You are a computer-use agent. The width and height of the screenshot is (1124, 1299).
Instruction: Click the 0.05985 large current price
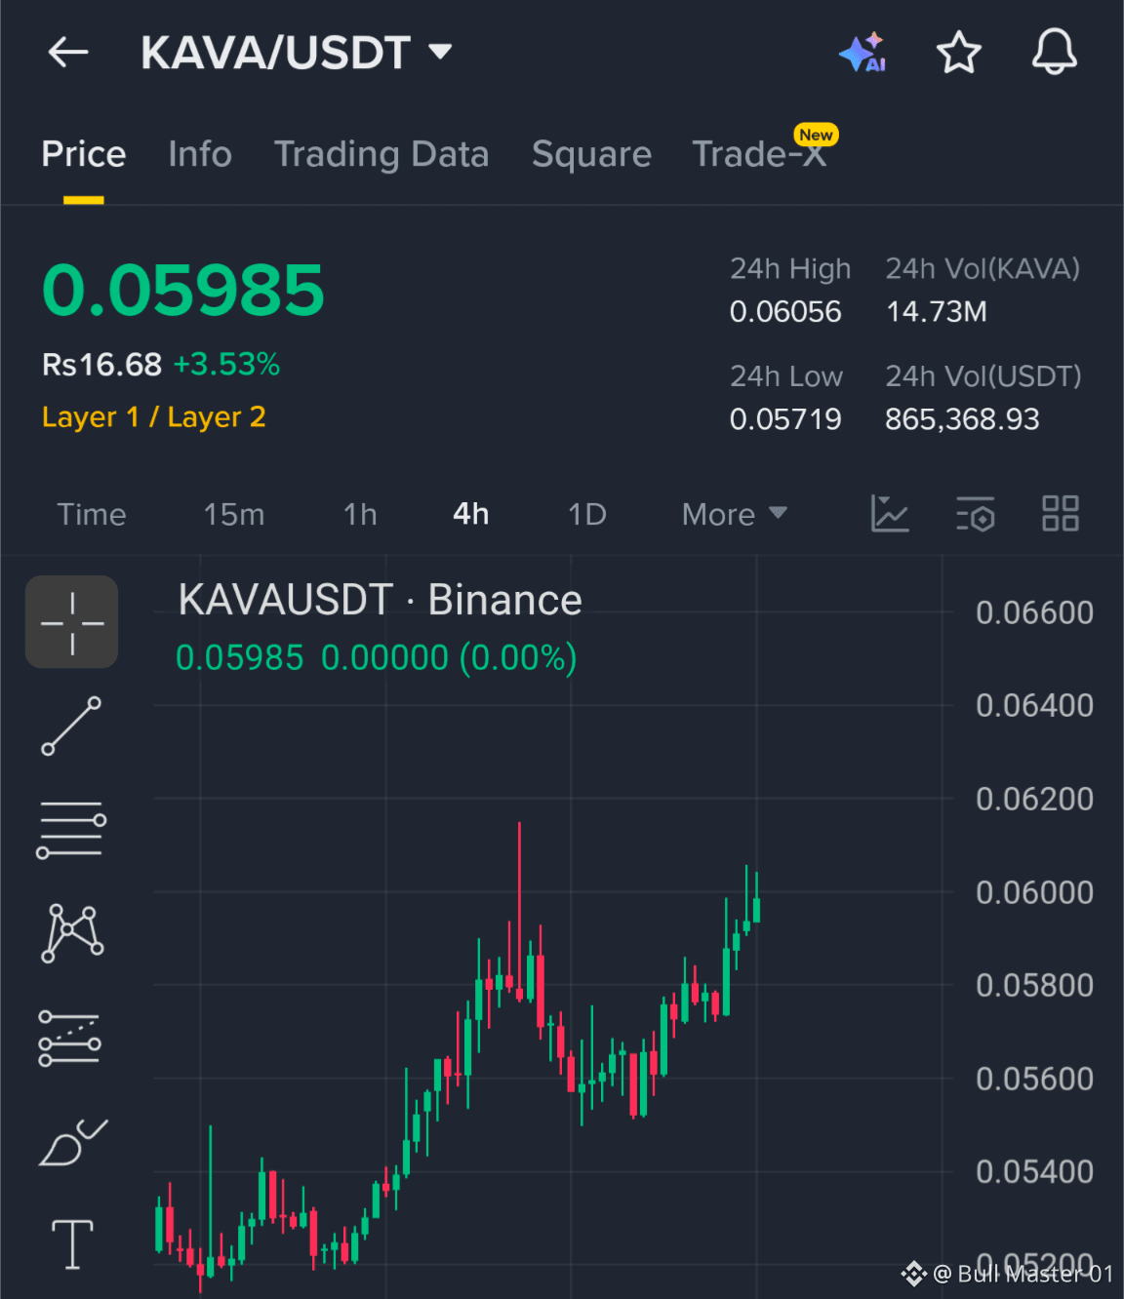[x=183, y=291]
